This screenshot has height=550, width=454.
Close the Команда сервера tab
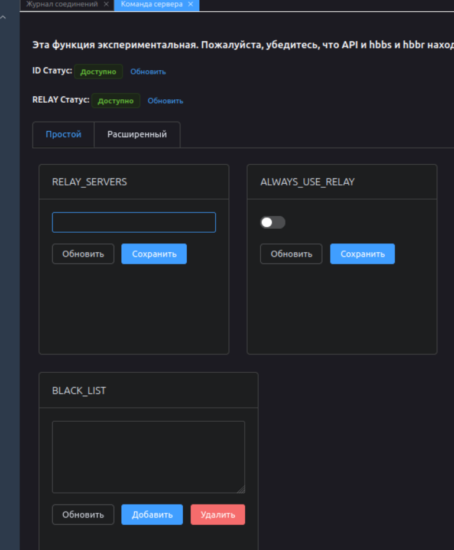click(190, 4)
